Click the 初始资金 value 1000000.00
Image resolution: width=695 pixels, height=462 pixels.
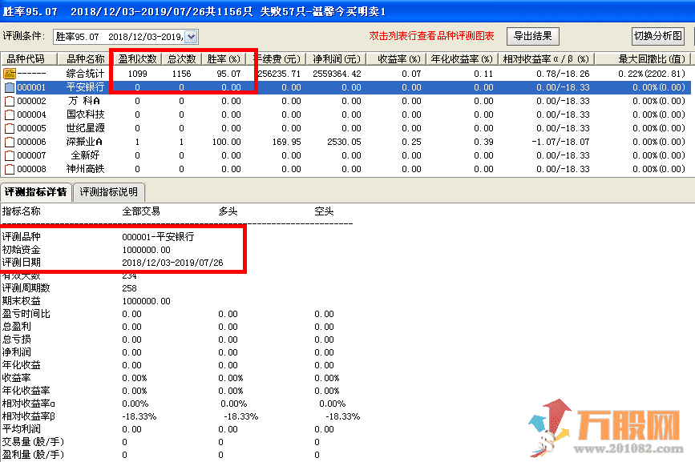pos(146,250)
